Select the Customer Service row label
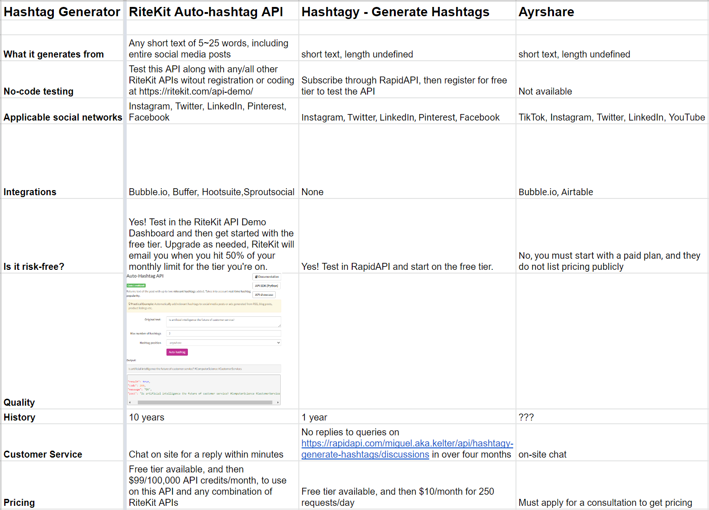Viewport: 709px width, 510px height. coord(62,443)
